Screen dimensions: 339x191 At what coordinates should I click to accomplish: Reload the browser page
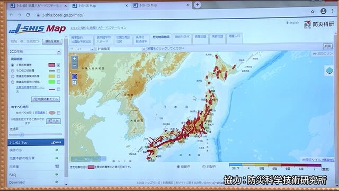(x=28, y=15)
